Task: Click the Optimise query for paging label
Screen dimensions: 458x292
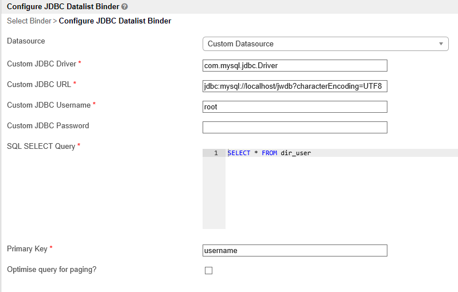Action: (x=52, y=269)
